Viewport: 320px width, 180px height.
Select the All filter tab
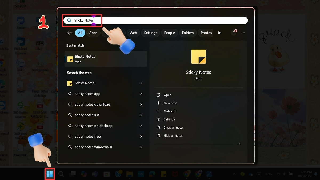point(80,33)
